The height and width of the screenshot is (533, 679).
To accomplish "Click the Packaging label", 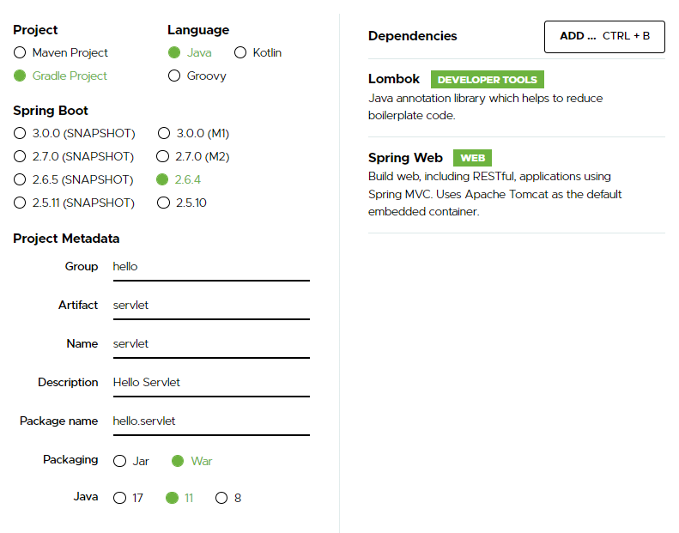I will coord(70,460).
